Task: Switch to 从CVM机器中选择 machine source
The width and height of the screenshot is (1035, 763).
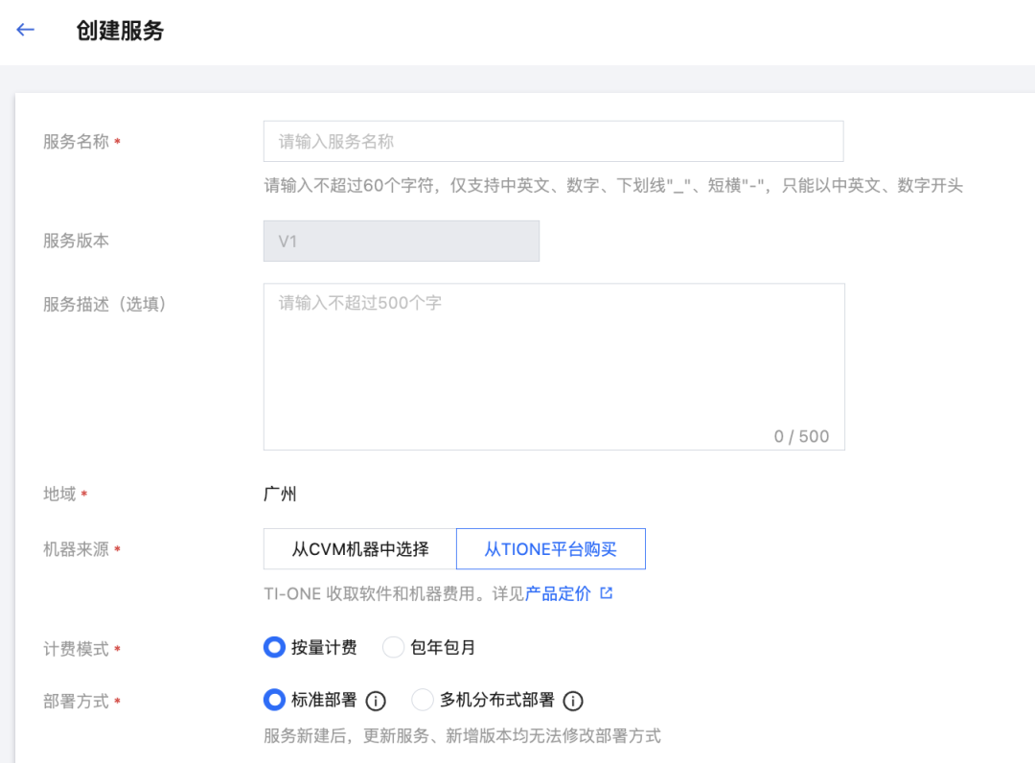Action: pos(360,549)
